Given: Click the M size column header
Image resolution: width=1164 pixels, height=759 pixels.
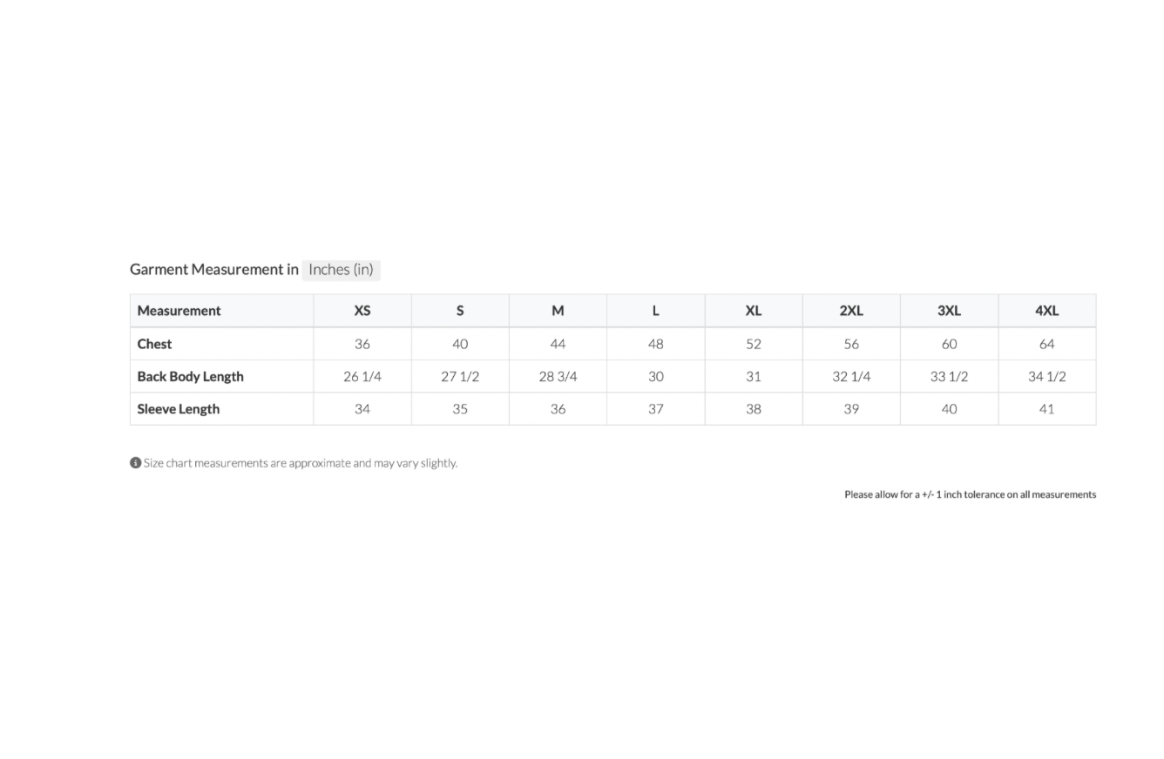Looking at the screenshot, I should [x=558, y=311].
